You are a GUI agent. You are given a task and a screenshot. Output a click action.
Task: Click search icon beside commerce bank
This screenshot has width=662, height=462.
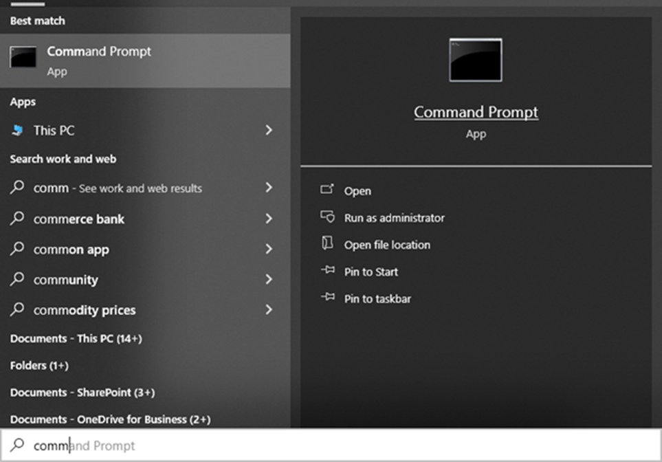(x=17, y=218)
